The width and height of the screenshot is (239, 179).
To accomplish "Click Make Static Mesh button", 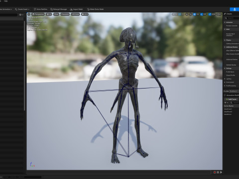I will (95, 9).
